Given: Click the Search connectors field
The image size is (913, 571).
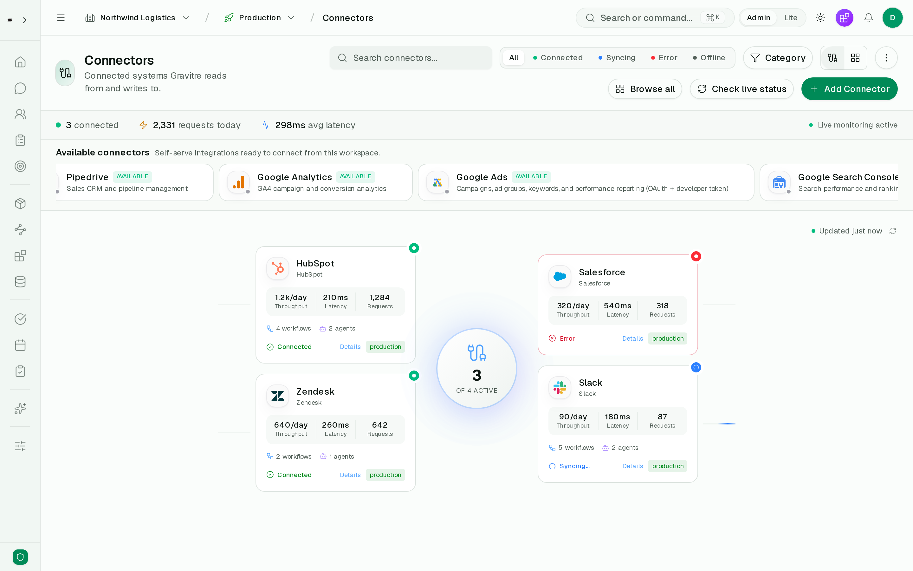Looking at the screenshot, I should click(x=411, y=58).
